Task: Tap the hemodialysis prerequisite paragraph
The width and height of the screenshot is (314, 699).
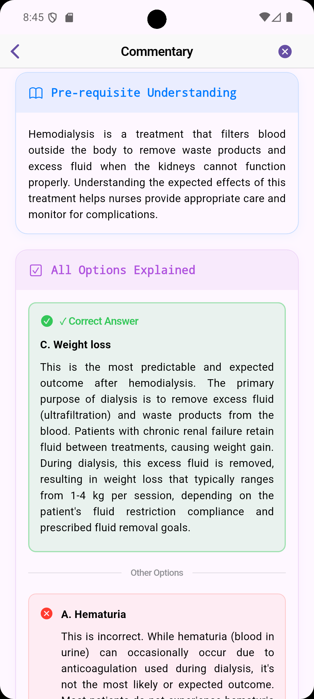Action: point(157,174)
